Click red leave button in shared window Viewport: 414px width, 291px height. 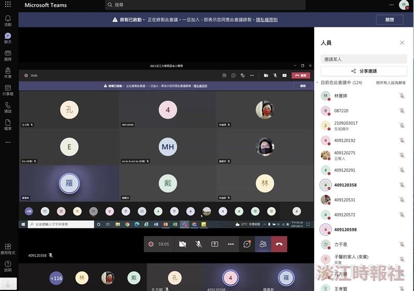301,76
